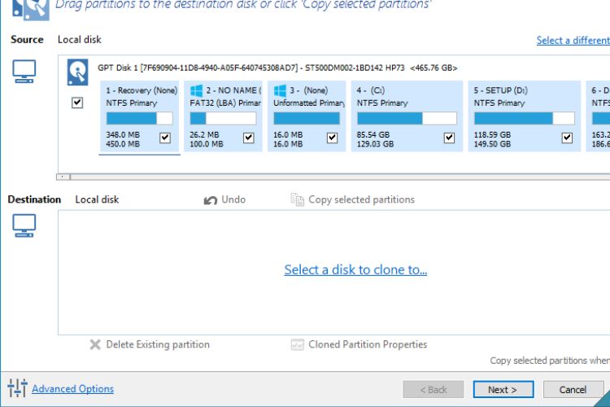Image resolution: width=610 pixels, height=407 pixels.
Task: Click the Windows logo on partition 3
Action: 280,90
